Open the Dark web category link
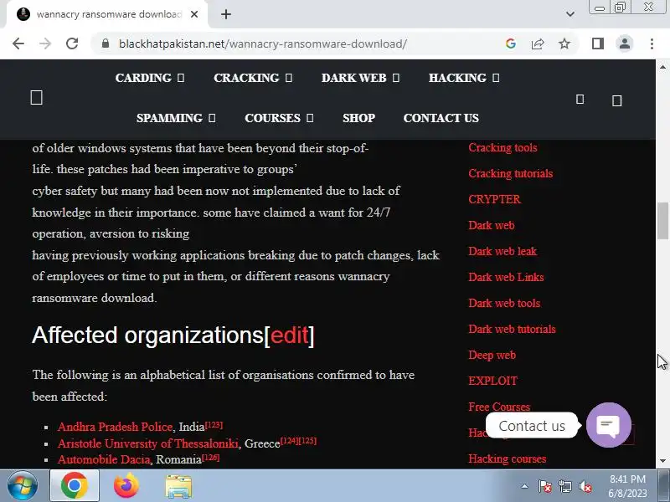 click(x=492, y=225)
